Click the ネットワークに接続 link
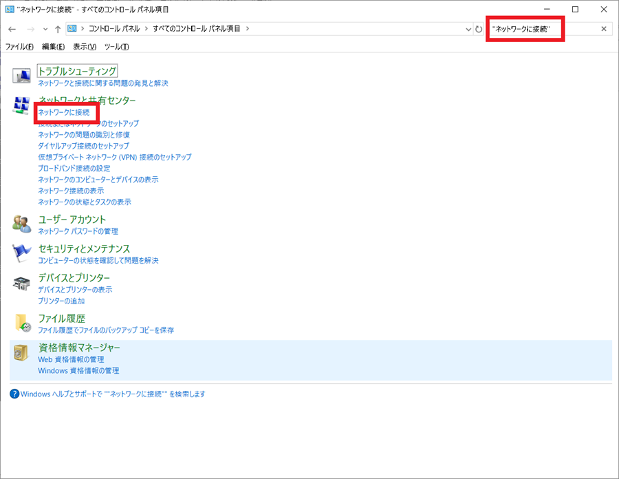619x479 pixels. pyautogui.click(x=64, y=113)
